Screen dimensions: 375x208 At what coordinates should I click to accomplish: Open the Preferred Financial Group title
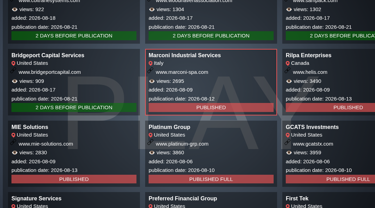(183, 198)
